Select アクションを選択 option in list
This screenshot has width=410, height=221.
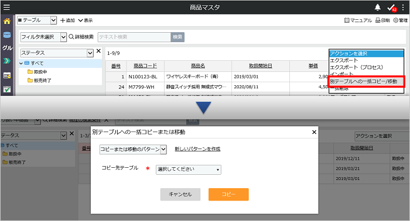click(366, 53)
